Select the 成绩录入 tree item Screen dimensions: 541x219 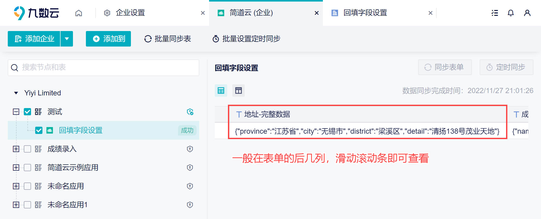coord(103,149)
